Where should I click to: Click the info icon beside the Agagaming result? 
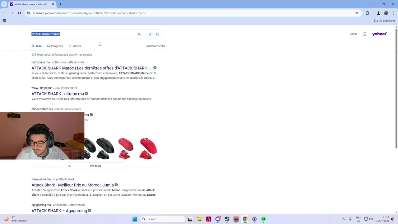pos(90,210)
